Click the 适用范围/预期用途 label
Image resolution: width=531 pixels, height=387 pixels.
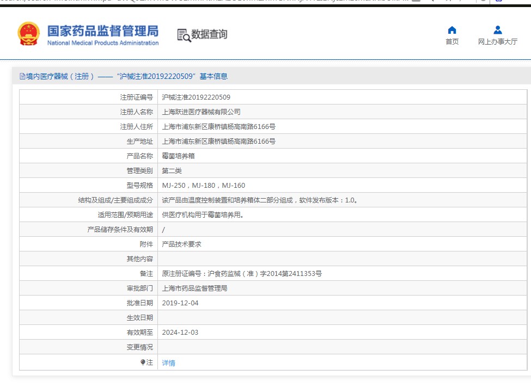coord(125,215)
